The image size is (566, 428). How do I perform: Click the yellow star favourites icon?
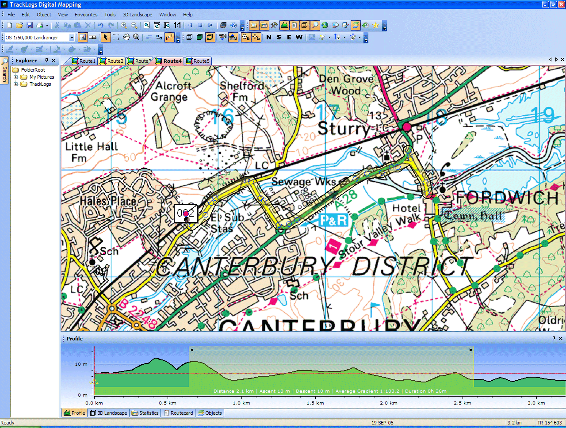pos(376,25)
